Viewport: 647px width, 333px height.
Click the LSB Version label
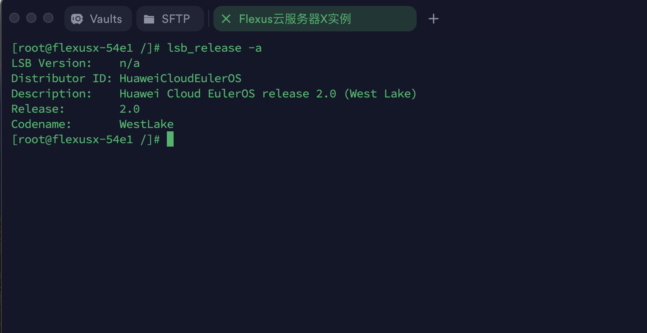pos(51,63)
